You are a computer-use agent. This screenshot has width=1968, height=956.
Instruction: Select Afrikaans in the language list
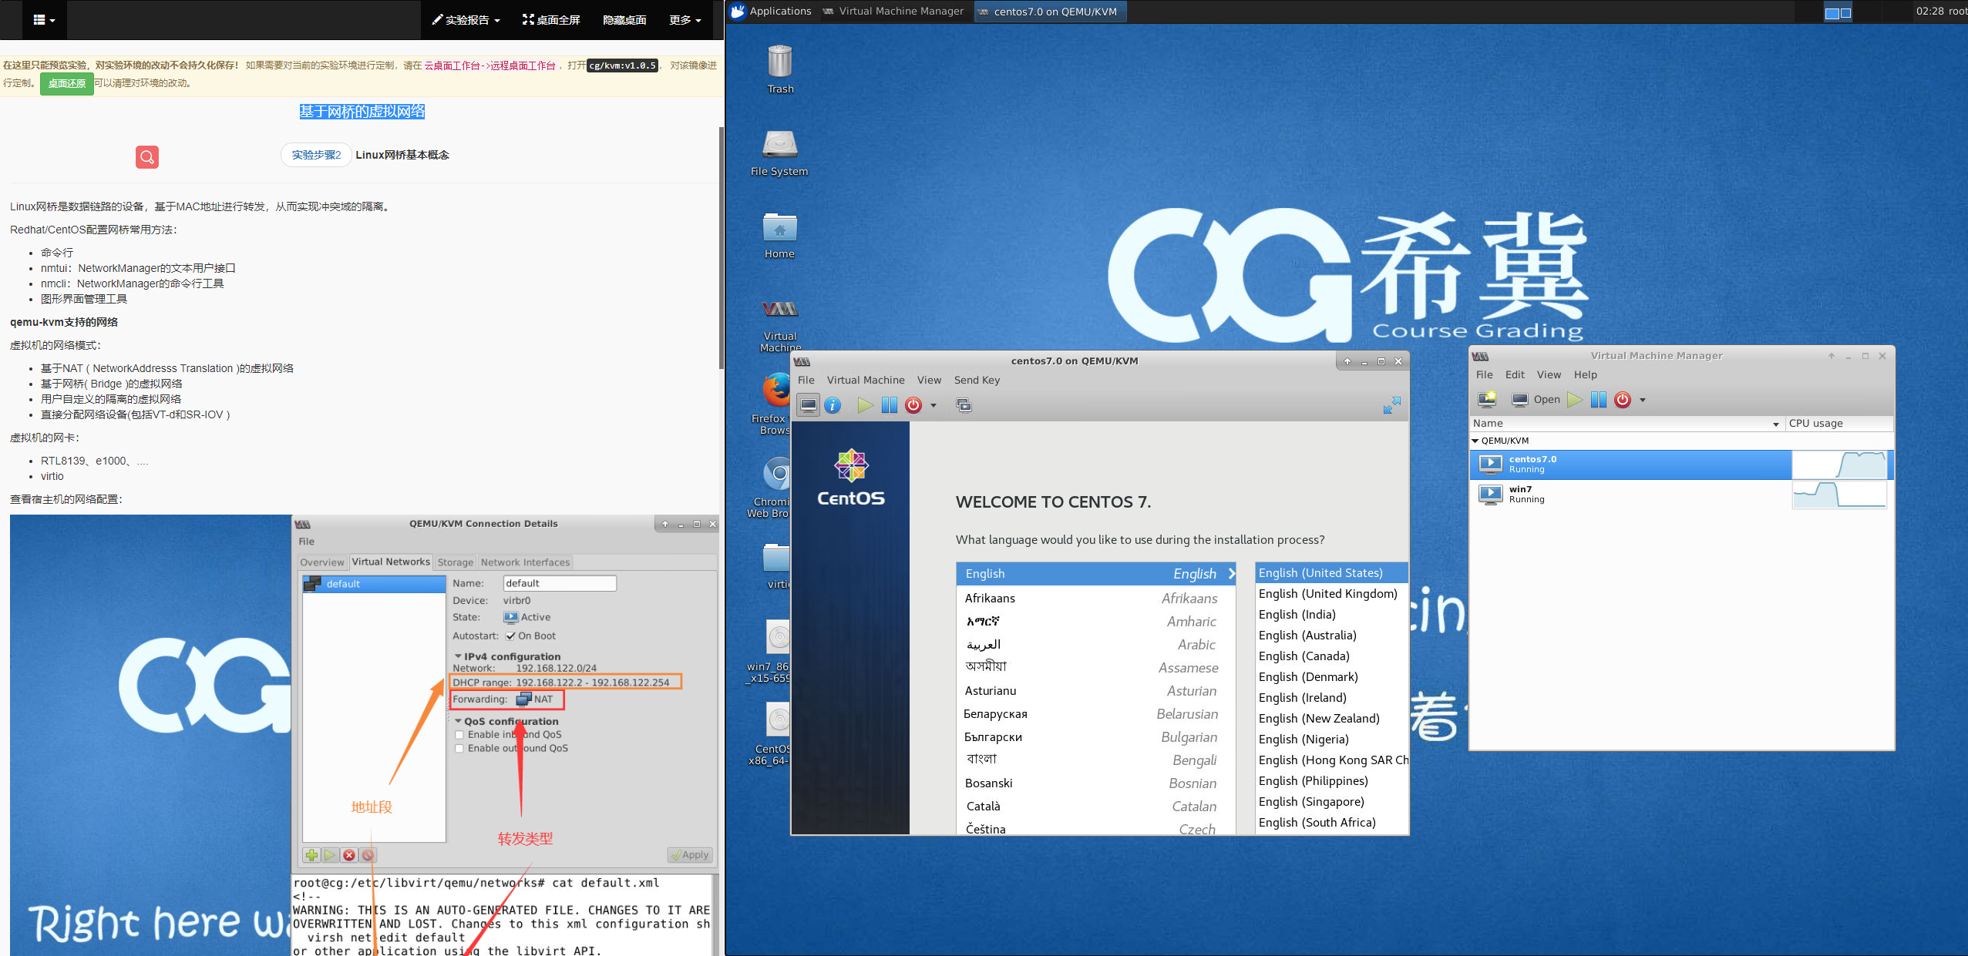[x=1095, y=599]
